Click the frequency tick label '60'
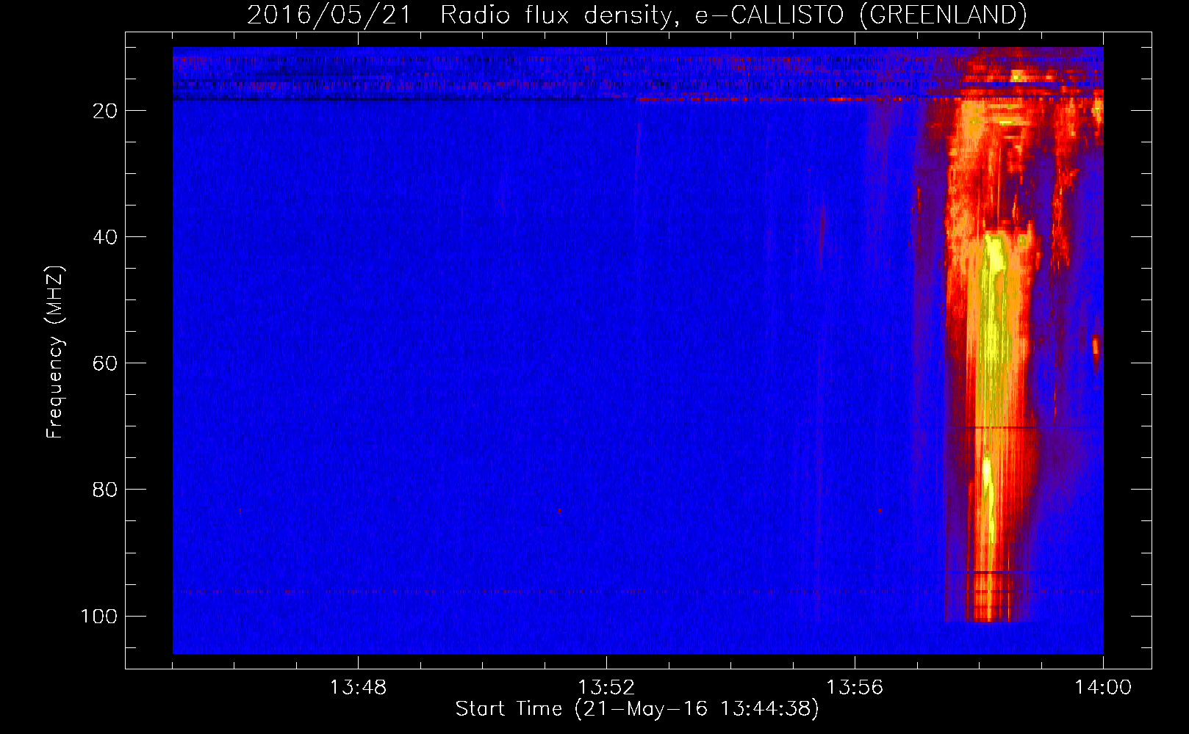The height and width of the screenshot is (734, 1189). tap(106, 363)
